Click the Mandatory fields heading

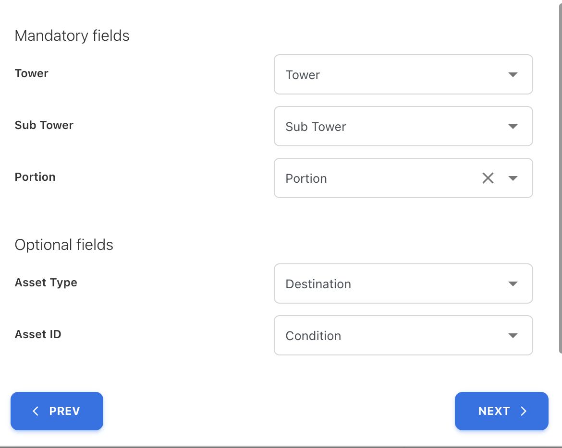tap(72, 35)
